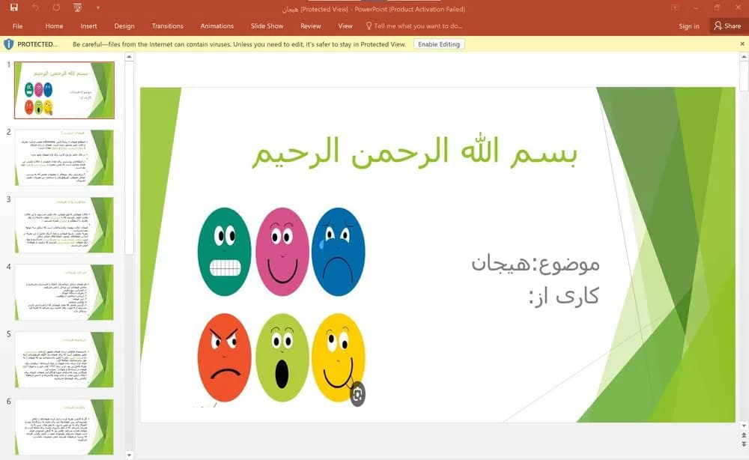
Task: Select the View tab
Action: click(x=345, y=25)
